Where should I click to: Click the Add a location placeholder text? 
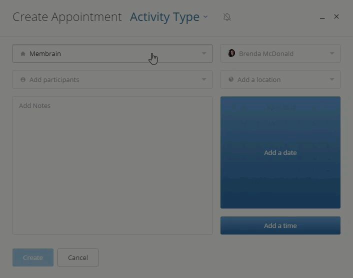pos(259,79)
